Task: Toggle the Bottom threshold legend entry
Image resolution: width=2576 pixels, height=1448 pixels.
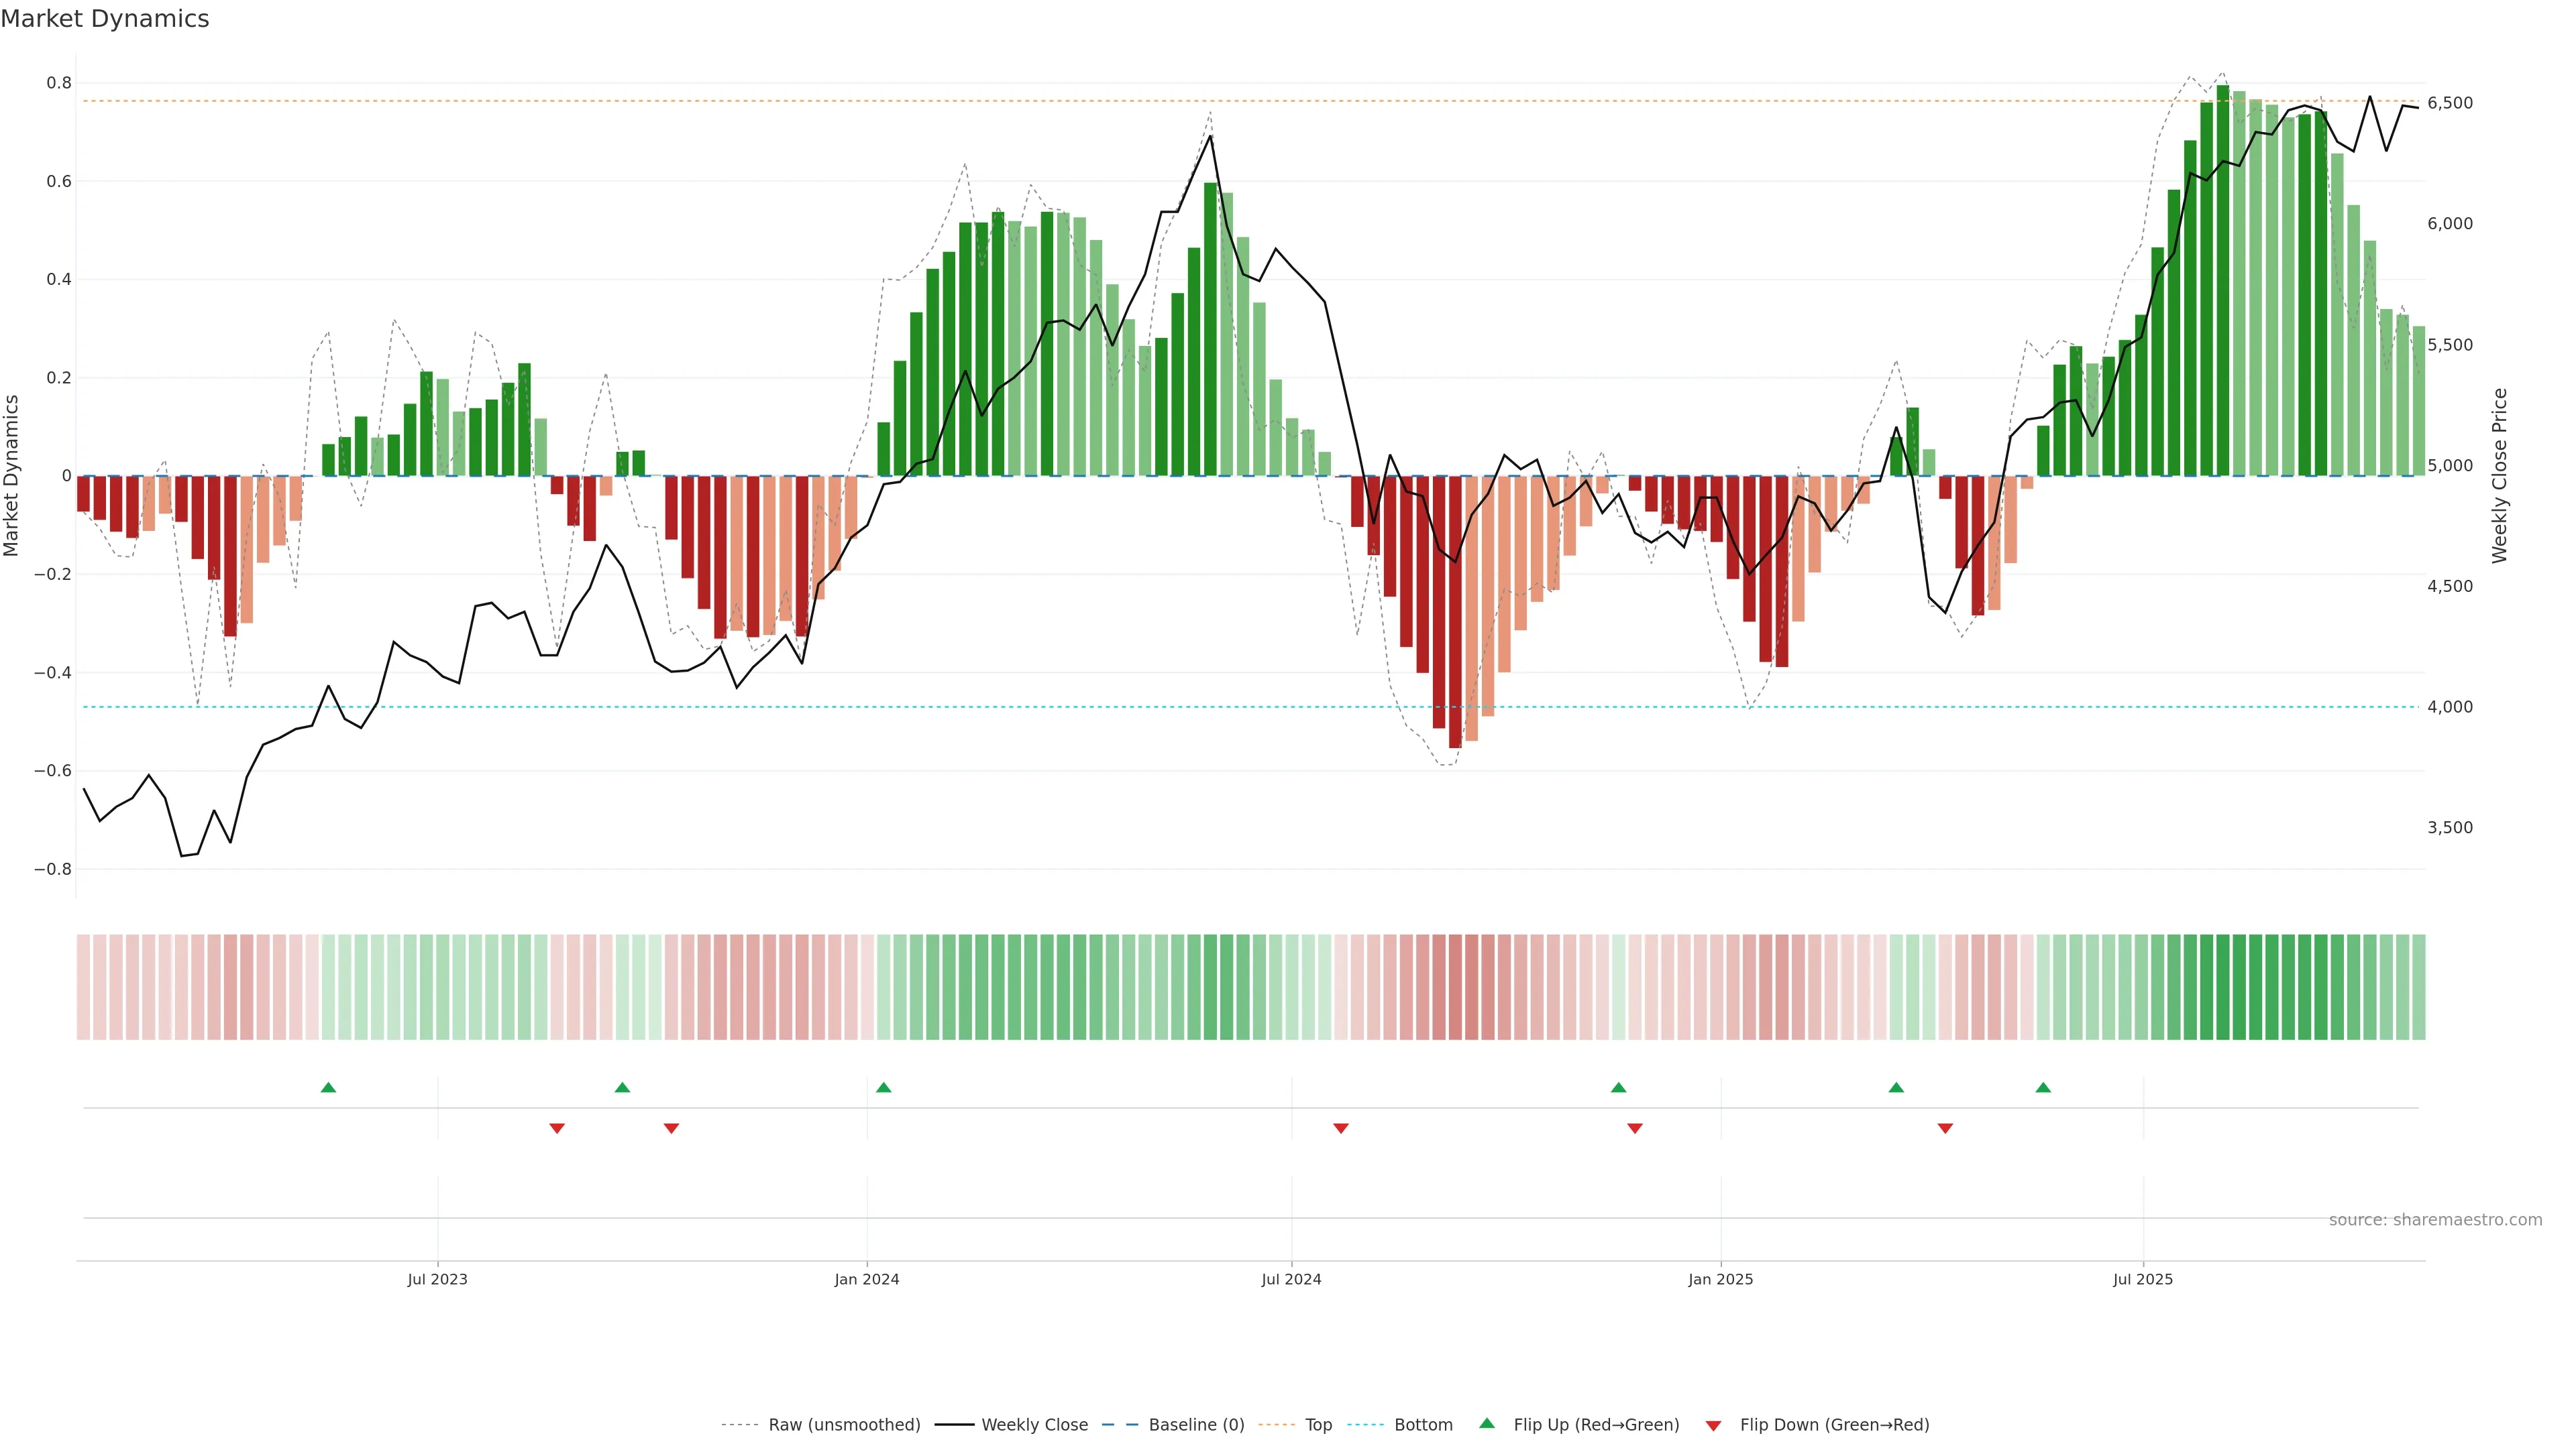Action: point(1423,1425)
